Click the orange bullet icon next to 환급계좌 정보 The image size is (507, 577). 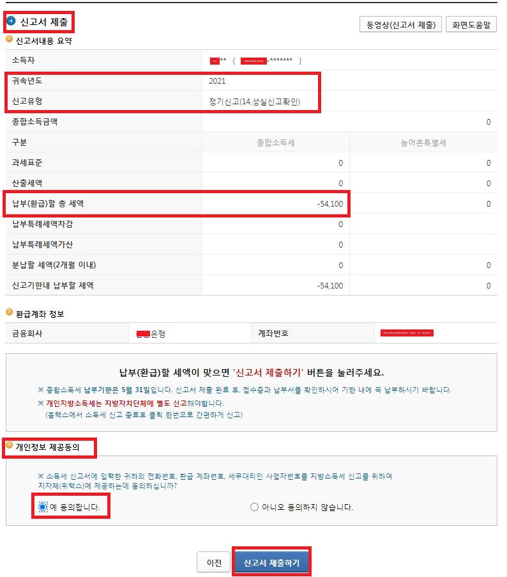9,312
